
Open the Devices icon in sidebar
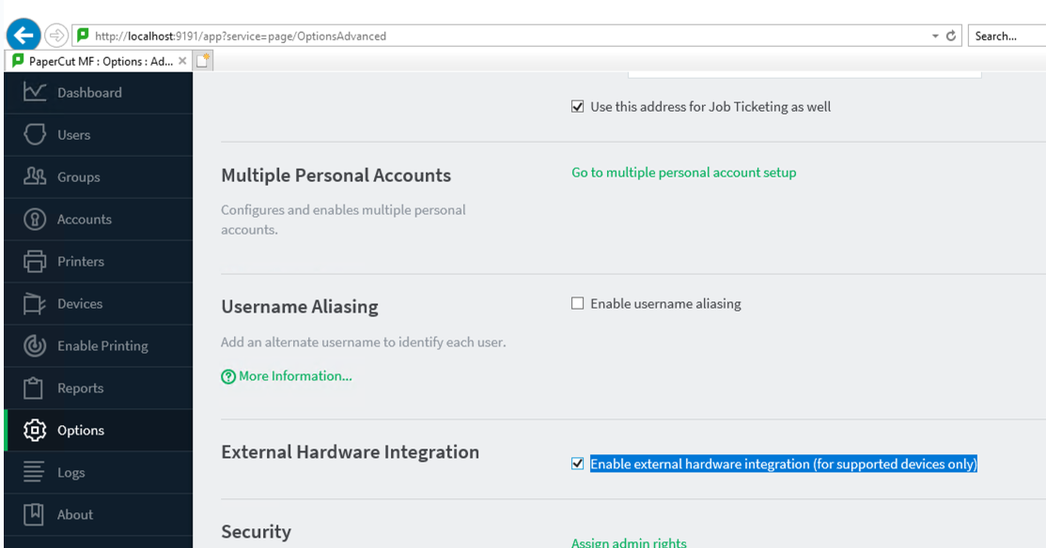click(x=35, y=303)
